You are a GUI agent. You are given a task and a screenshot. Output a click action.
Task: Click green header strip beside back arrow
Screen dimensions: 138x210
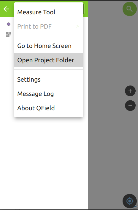coord(12,9)
